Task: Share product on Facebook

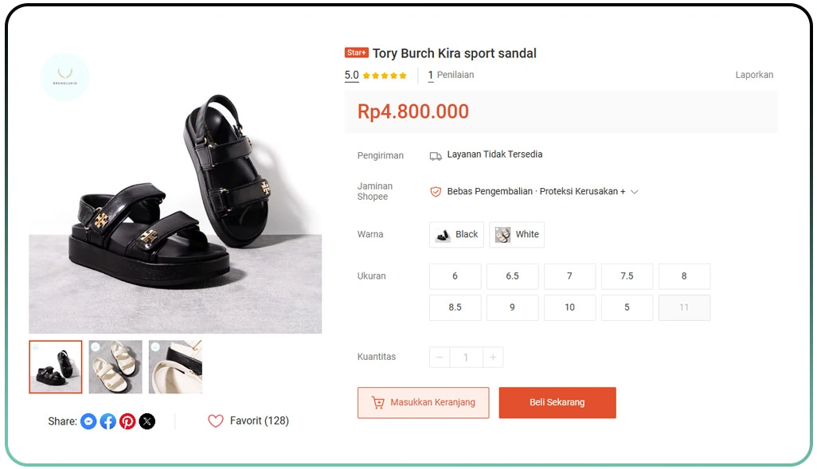Action: click(108, 421)
